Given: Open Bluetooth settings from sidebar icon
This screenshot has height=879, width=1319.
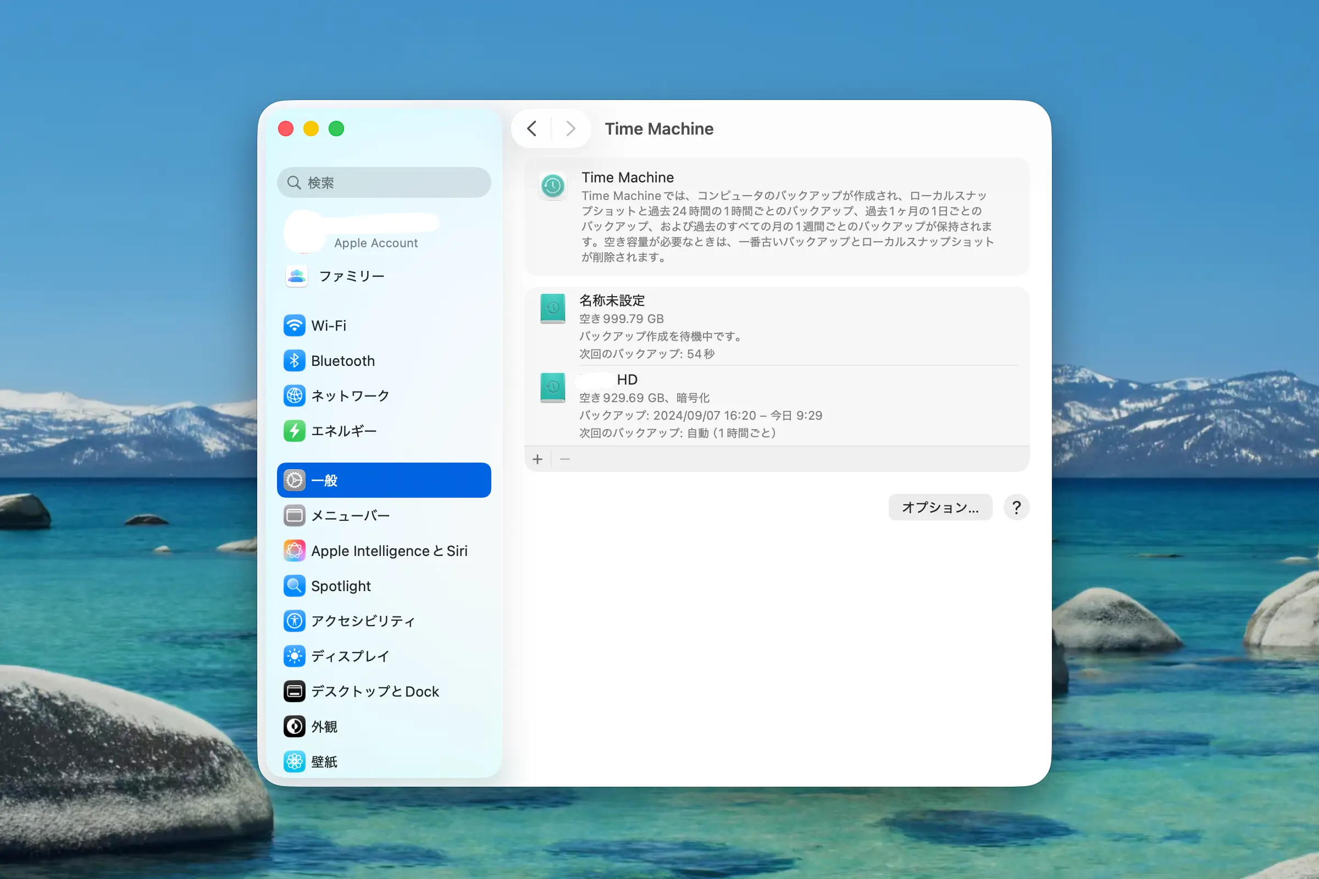Looking at the screenshot, I should point(294,360).
